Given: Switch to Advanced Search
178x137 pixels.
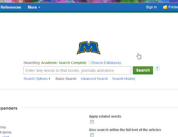Looking at the screenshot, I should [x=94, y=79].
